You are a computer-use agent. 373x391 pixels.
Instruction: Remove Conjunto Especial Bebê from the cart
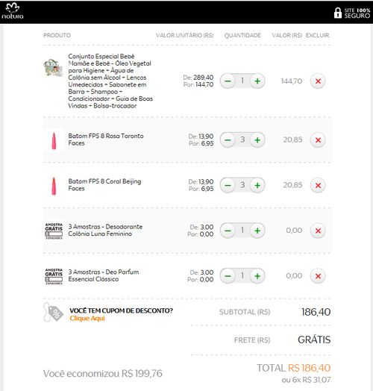tap(318, 81)
